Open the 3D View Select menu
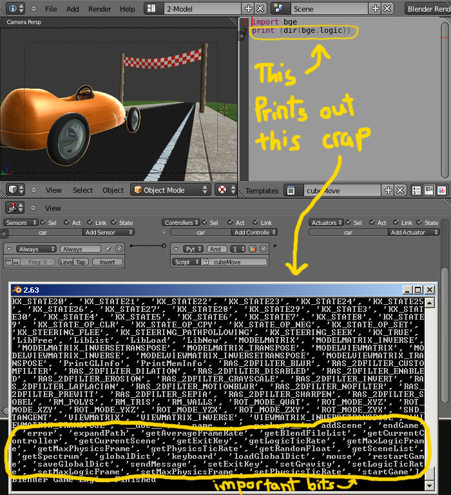This screenshot has height=495, width=451. pos(82,190)
